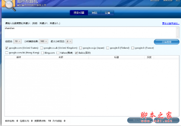
Task: Tick the google.fi (Finland) checkbox
Action: 108,48
